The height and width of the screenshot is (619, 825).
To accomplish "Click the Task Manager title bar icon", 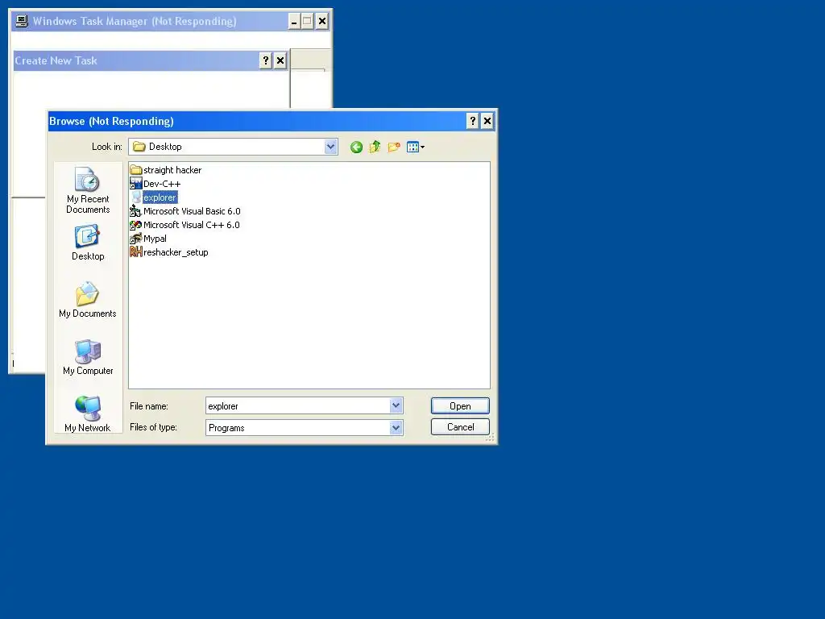I will pyautogui.click(x=22, y=21).
